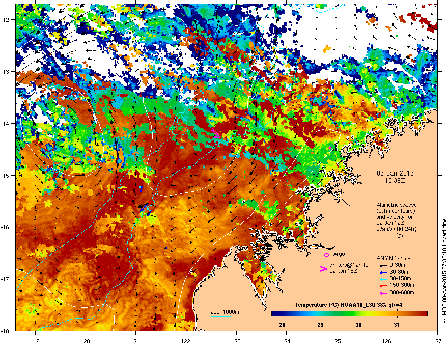This screenshot has height=346, width=448.
Task: Click the colorbar tick label '29'
Action: 320,325
